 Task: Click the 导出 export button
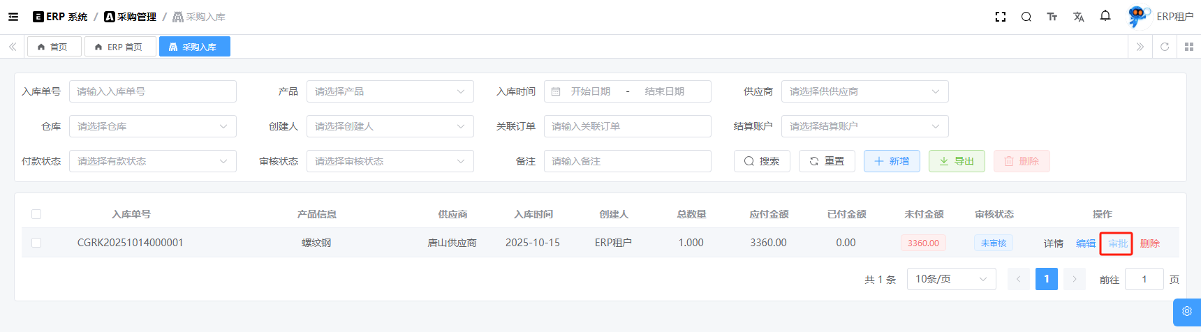[x=956, y=161]
